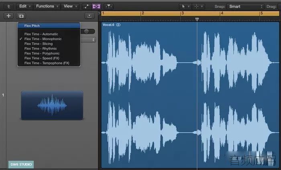Click bar 4 in the ruler
Screen dimensions: 281x170
(x=222, y=13)
